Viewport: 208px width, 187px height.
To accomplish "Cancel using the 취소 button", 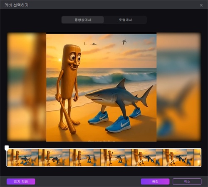I will pyautogui.click(x=187, y=182).
